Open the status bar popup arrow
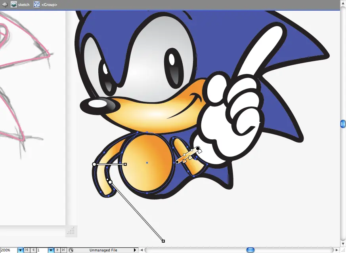This screenshot has height=253, width=346. (135, 250)
